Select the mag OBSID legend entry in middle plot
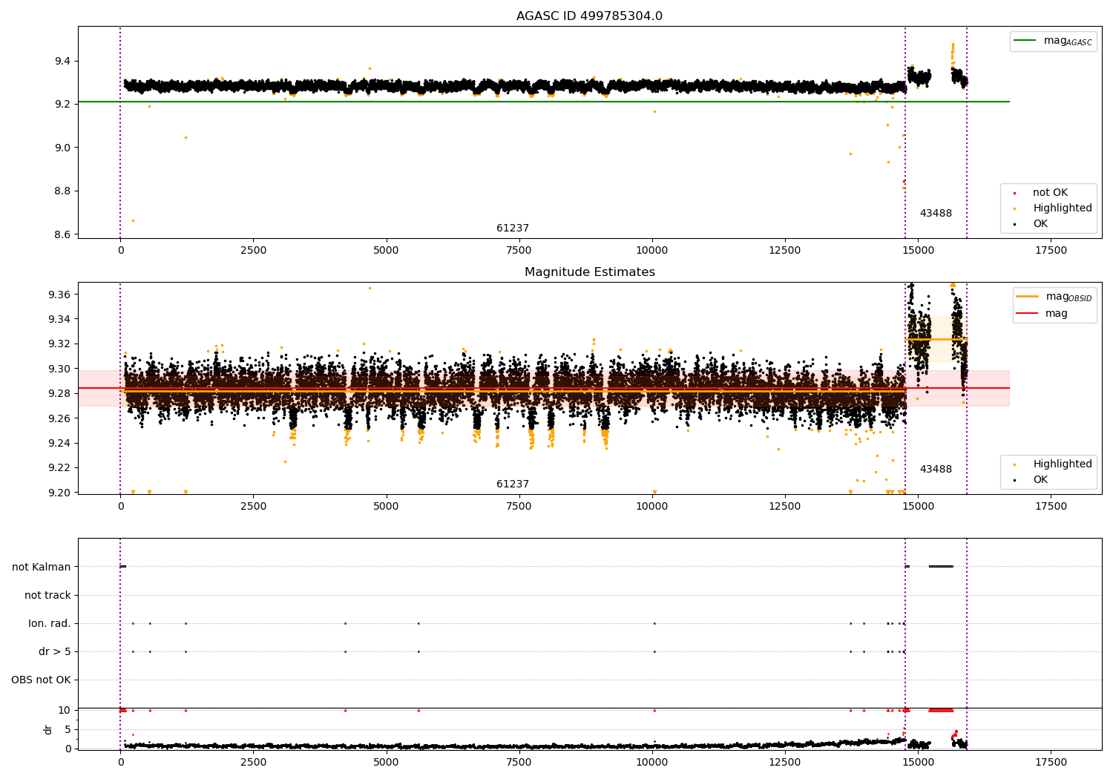This screenshot has width=1113, height=779. pyautogui.click(x=1054, y=297)
